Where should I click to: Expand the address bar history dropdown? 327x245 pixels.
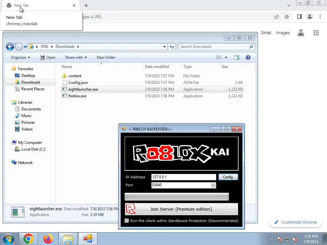[164, 47]
